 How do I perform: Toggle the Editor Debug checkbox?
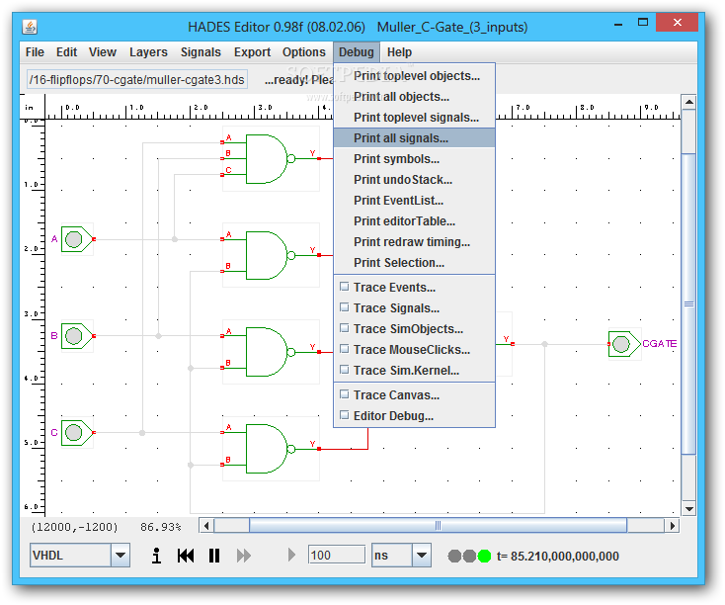pos(344,415)
